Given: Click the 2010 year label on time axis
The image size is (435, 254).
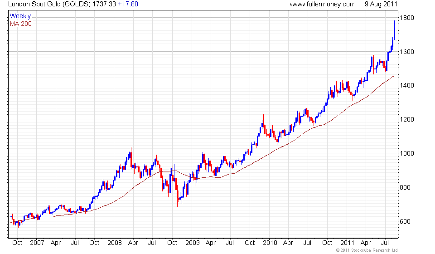Looking at the screenshot, I should [270, 243].
